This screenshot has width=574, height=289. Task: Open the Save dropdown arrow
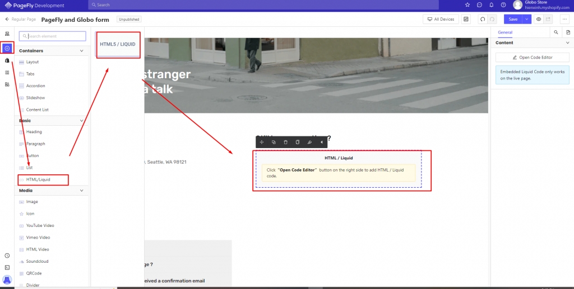526,19
